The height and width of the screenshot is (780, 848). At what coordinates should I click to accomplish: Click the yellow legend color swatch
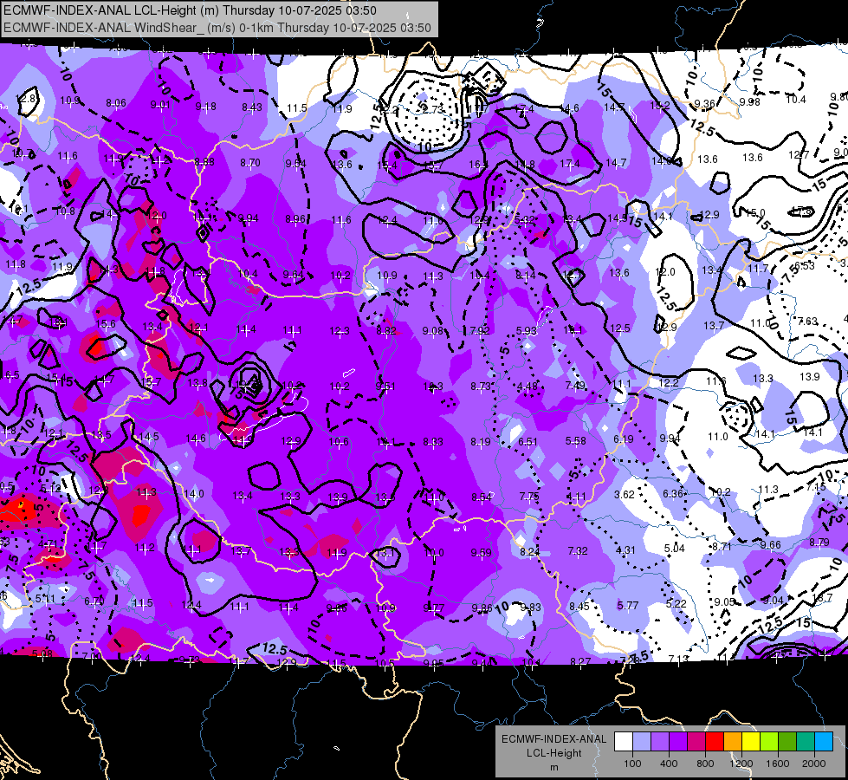coord(751,742)
